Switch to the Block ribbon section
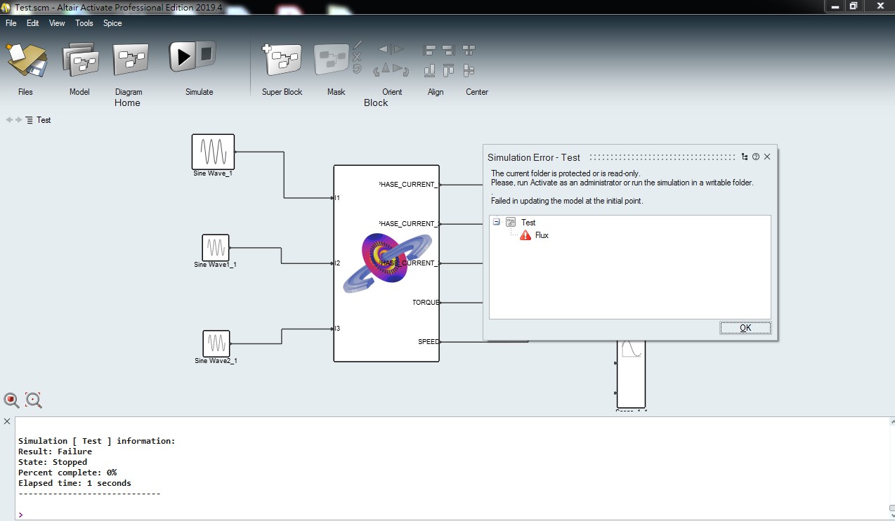Screen dimensions: 895x521 point(376,103)
